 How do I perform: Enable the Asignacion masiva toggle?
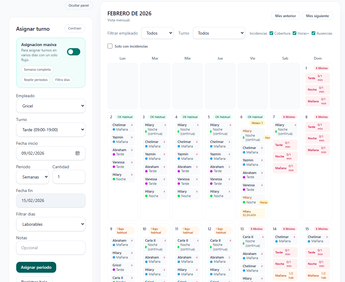point(73,52)
